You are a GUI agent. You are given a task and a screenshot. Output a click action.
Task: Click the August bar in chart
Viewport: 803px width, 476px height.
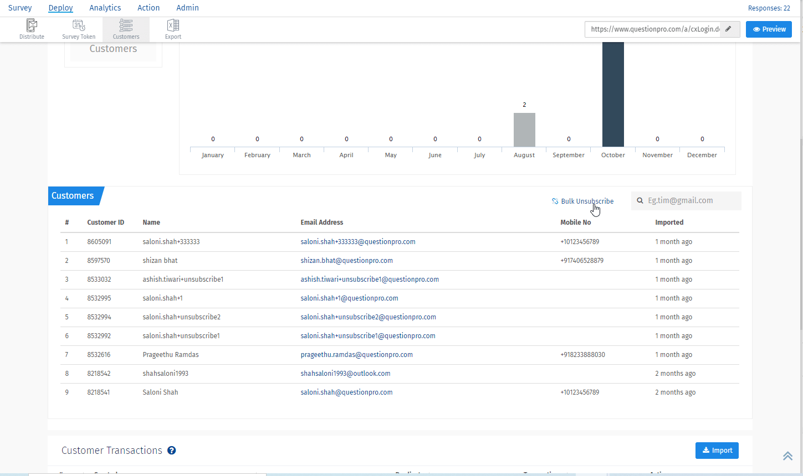524,130
